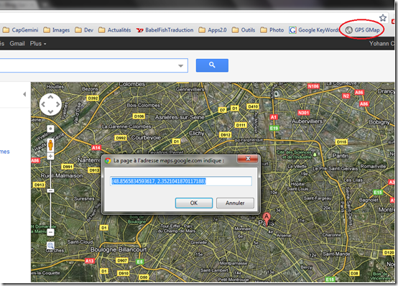Click the Suresnes map label
Viewport: 398px width, 286px height.
click(x=84, y=198)
